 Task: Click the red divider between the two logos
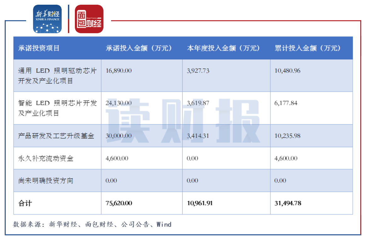pyautogui.click(x=68, y=18)
